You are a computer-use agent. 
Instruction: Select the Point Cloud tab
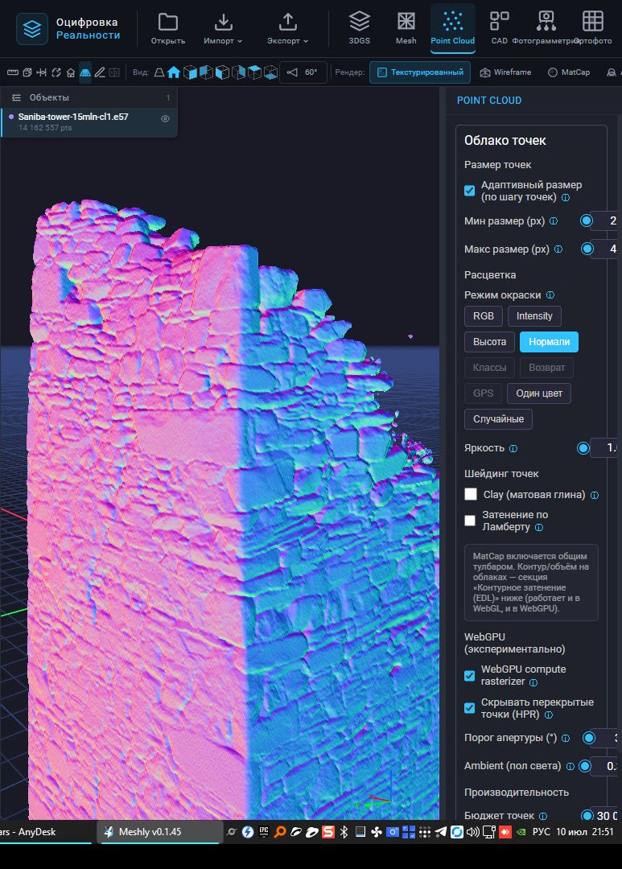click(x=452, y=29)
